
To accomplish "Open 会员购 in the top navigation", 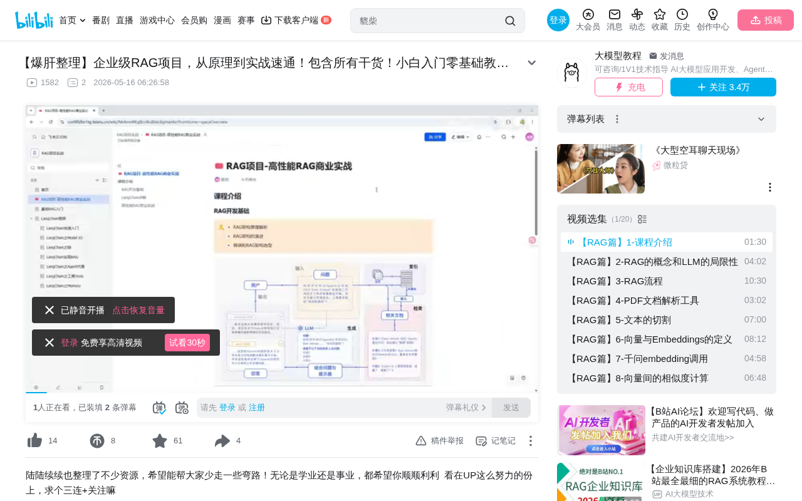I will pyautogui.click(x=194, y=20).
